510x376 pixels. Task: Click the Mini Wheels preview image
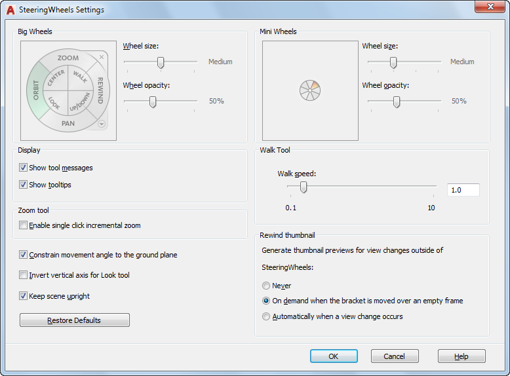[310, 90]
